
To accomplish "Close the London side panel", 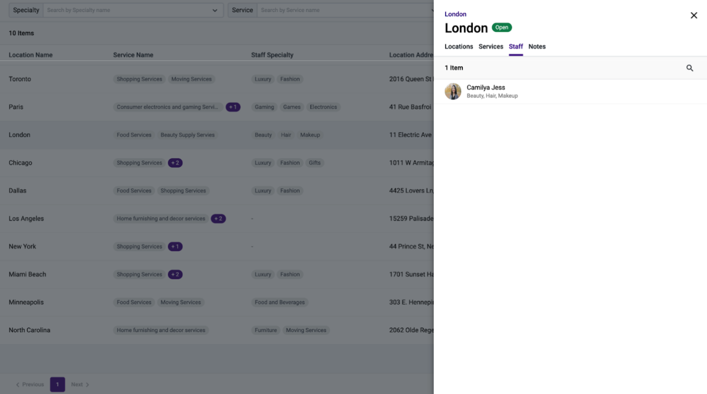I will 694,16.
